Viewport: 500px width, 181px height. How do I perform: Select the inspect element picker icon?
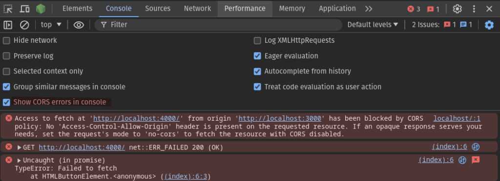(x=8, y=9)
